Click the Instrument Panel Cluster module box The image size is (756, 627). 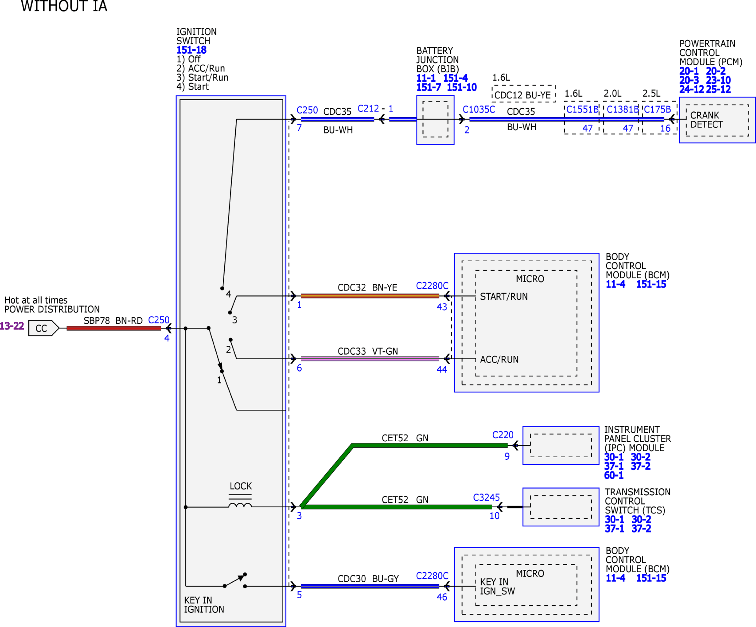[x=561, y=446]
